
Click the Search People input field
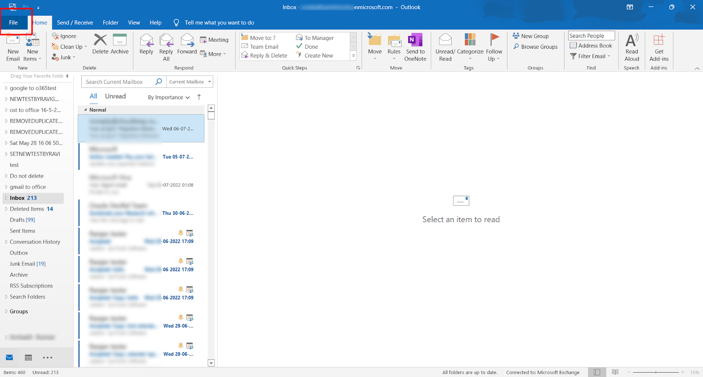coord(591,36)
